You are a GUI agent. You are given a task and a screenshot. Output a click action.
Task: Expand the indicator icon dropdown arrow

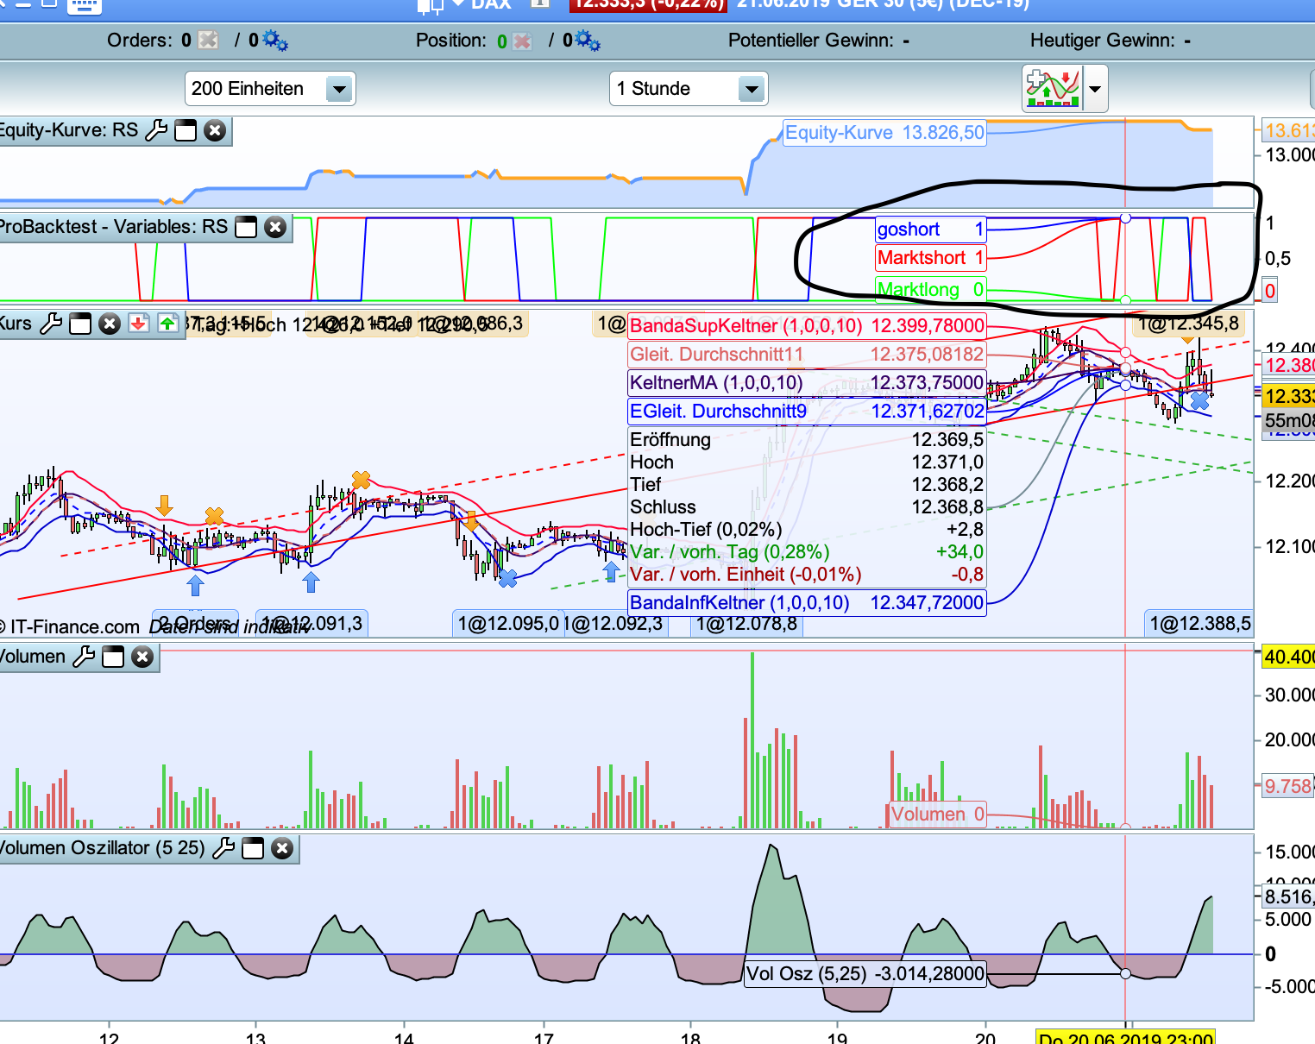click(x=1095, y=89)
